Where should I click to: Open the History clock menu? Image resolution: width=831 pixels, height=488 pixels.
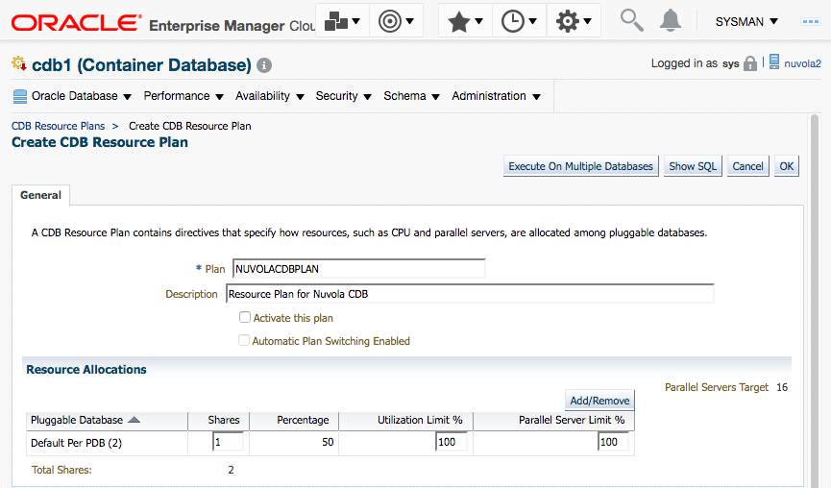click(519, 21)
